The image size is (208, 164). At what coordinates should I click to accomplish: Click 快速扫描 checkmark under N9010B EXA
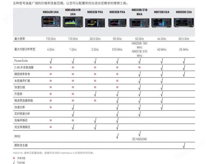[162, 87]
